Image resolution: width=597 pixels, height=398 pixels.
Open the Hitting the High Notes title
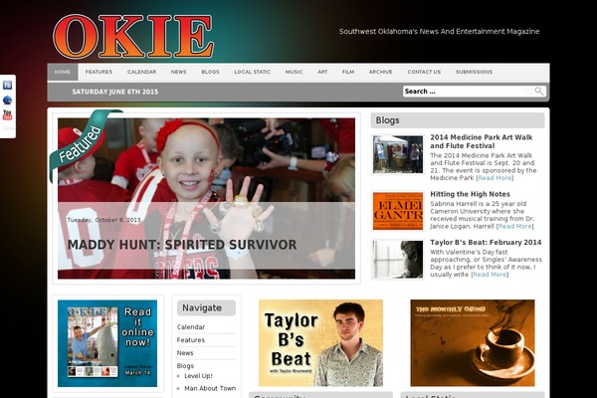471,194
